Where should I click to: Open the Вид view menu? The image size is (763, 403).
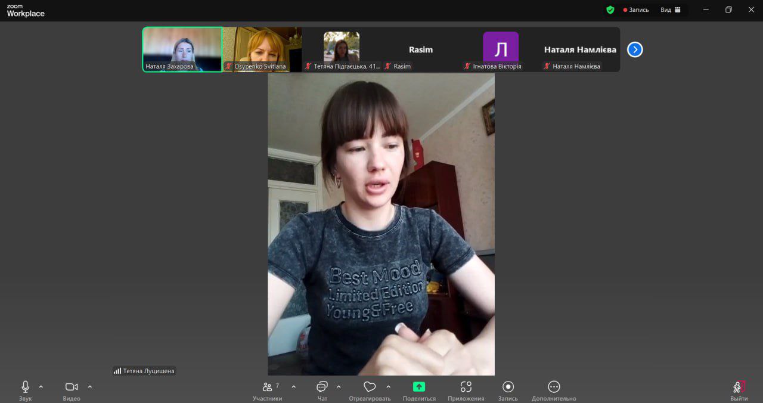point(671,10)
